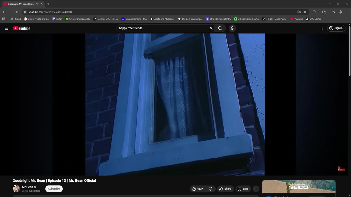This screenshot has height=197, width=351.
Task: Open the Create and Multistream bookmark
Action: point(162,19)
